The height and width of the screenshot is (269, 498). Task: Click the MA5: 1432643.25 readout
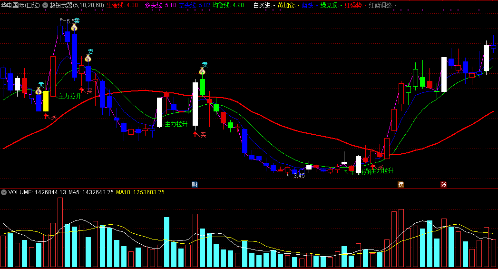point(91,192)
